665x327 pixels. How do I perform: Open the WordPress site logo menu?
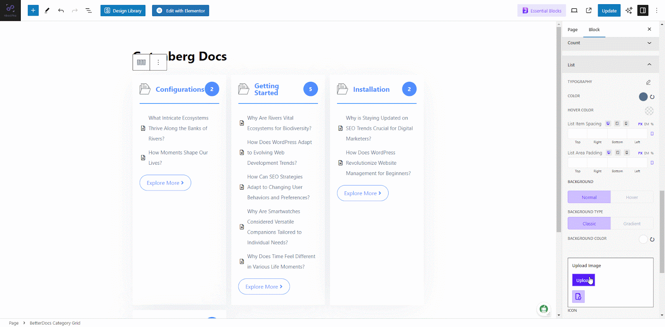(x=10, y=10)
